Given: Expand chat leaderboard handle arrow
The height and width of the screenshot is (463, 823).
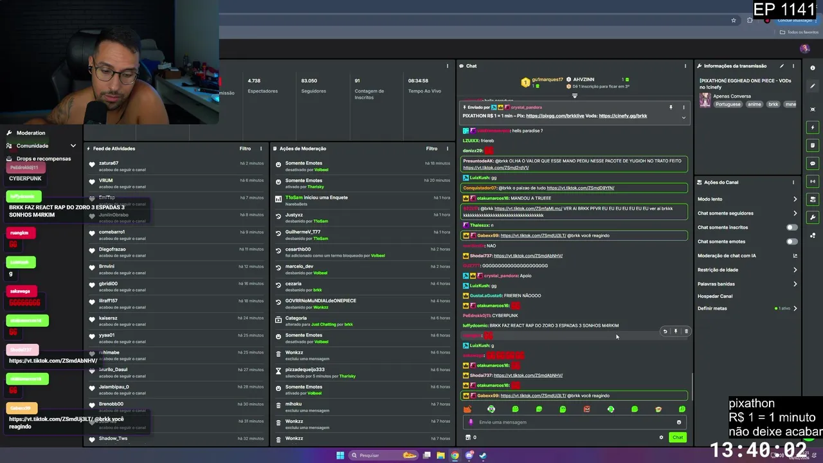Looking at the screenshot, I should (575, 96).
